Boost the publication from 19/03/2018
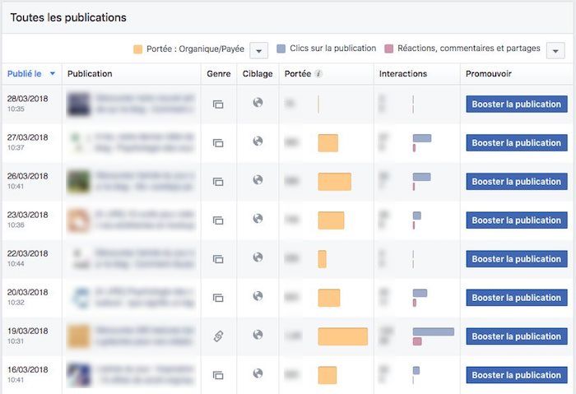The height and width of the screenshot is (394, 576). (516, 336)
